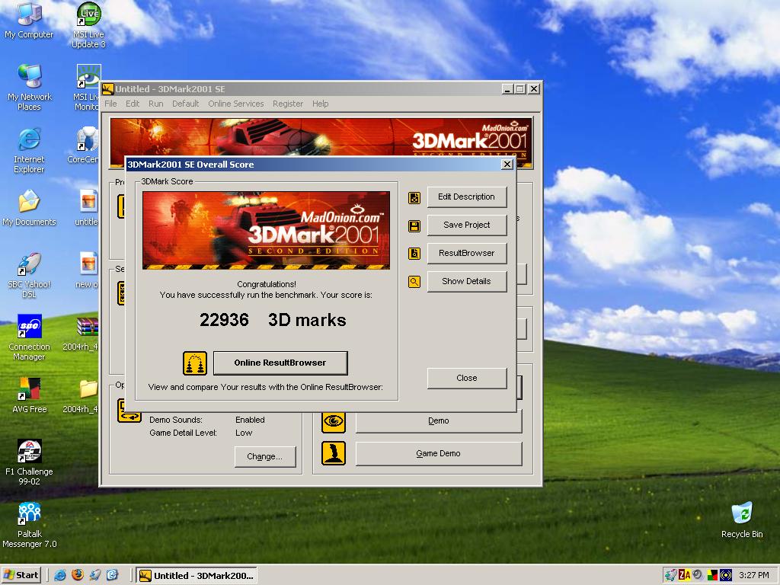
Task: Click the 3DMark2001 taskbar button
Action: (x=197, y=575)
